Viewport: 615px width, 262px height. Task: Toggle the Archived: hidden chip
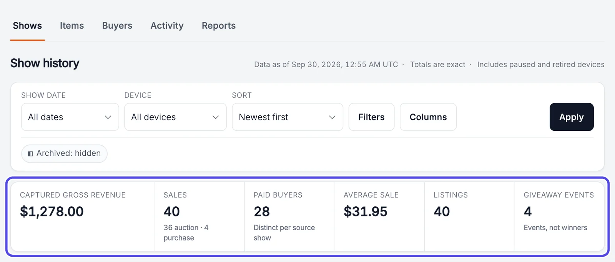pyautogui.click(x=64, y=153)
